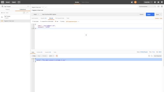
Task: Click the new collection folder icon
Action: click(x=24, y=13)
